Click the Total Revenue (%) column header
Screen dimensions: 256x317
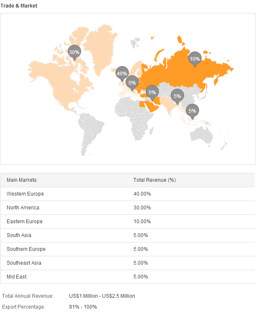pyautogui.click(x=154, y=180)
